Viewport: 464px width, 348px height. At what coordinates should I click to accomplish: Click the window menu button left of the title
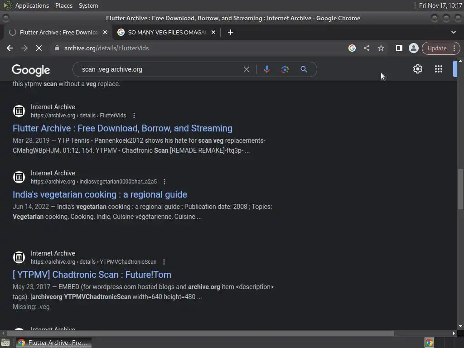pyautogui.click(x=5, y=18)
